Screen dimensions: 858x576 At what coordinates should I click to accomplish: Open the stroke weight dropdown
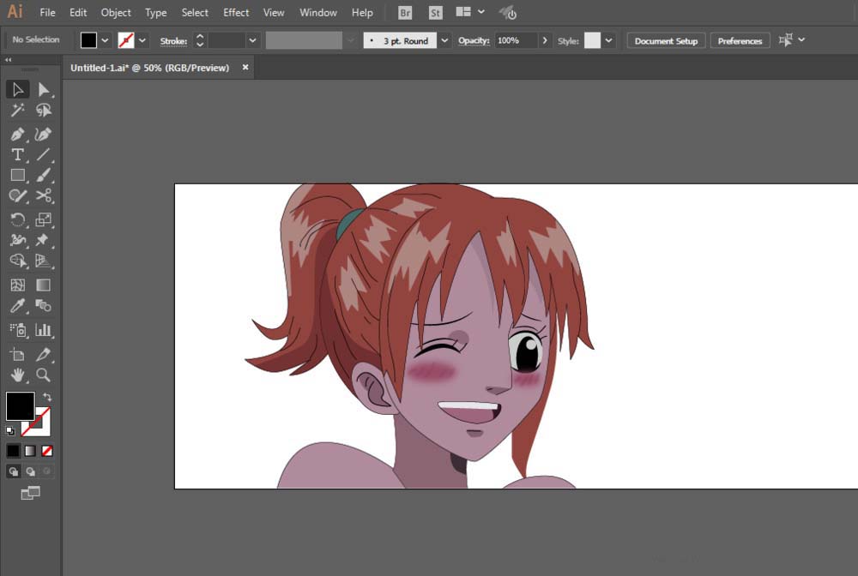coord(252,40)
